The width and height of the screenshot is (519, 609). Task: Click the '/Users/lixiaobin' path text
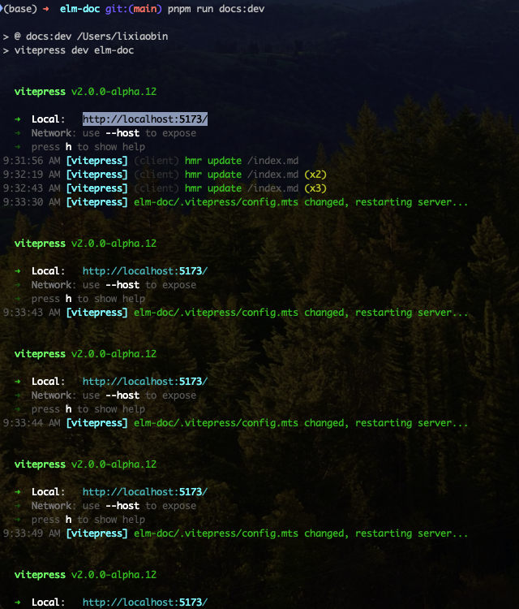(122, 37)
